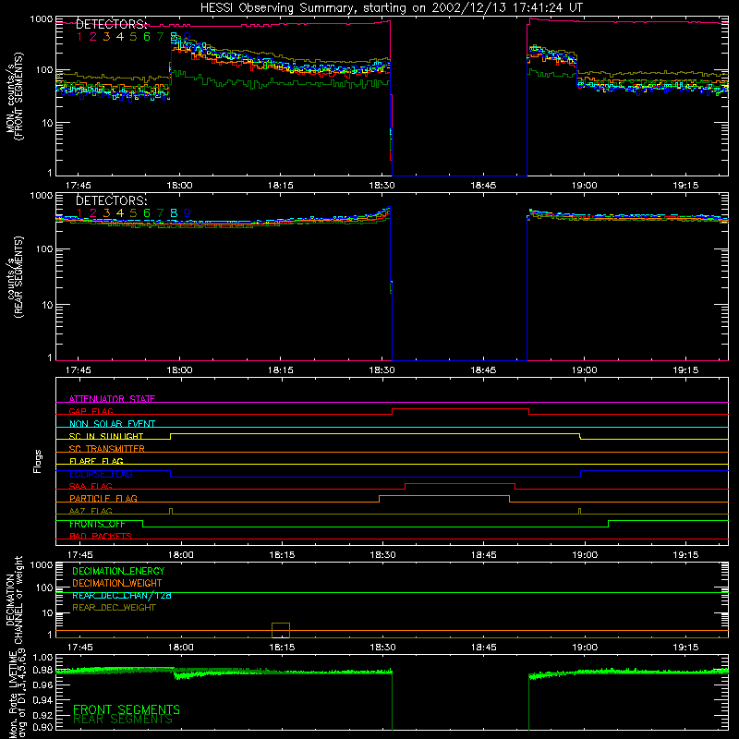Select orange detector 3 in front segments legend

[106, 37]
